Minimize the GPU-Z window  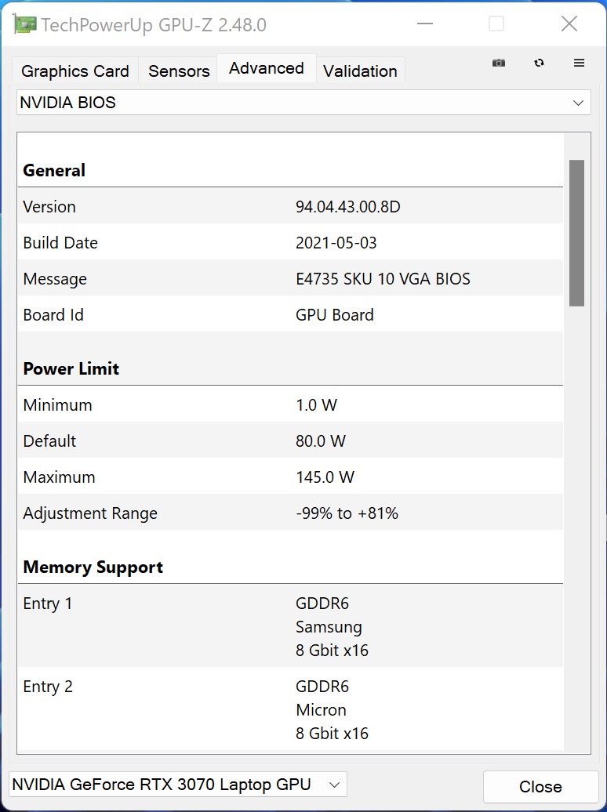tap(424, 24)
